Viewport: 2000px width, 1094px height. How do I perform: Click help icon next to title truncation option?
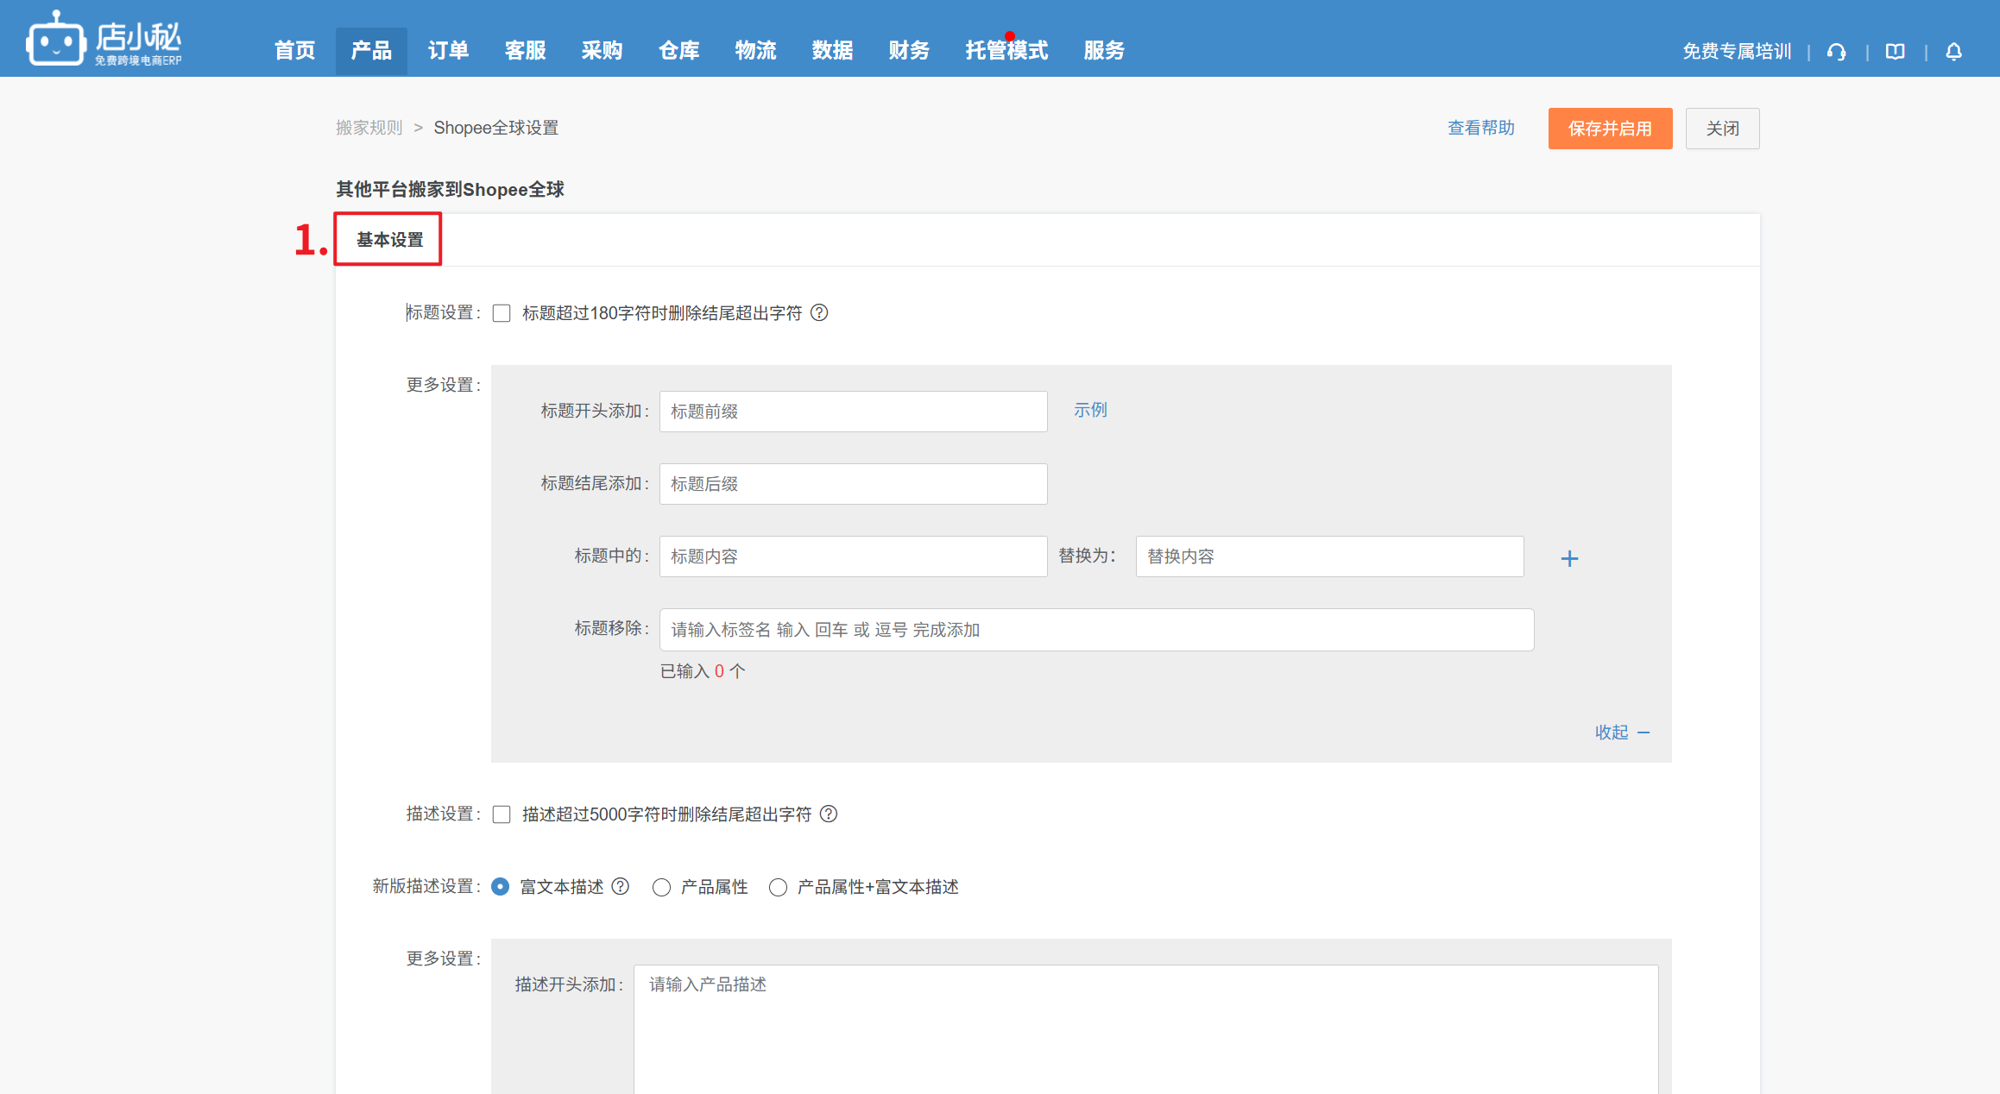pyautogui.click(x=819, y=312)
